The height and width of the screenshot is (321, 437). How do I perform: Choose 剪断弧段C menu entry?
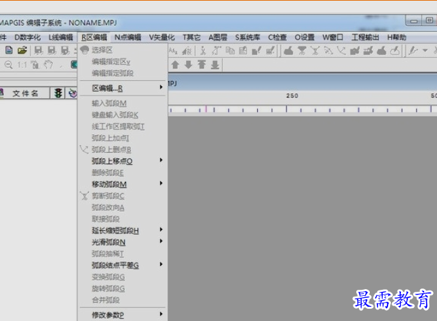[x=123, y=196]
